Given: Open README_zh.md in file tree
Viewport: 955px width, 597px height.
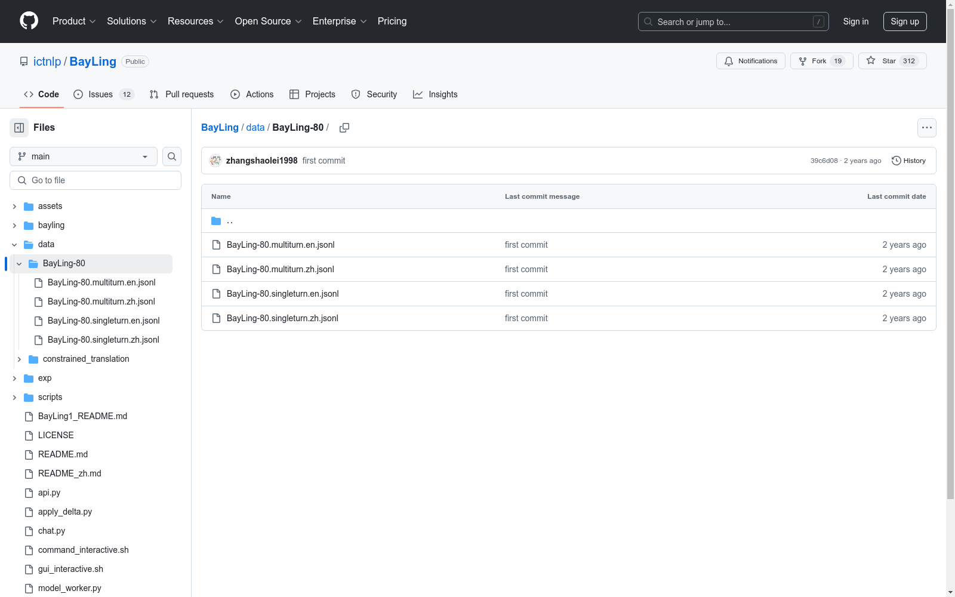Looking at the screenshot, I should [70, 473].
